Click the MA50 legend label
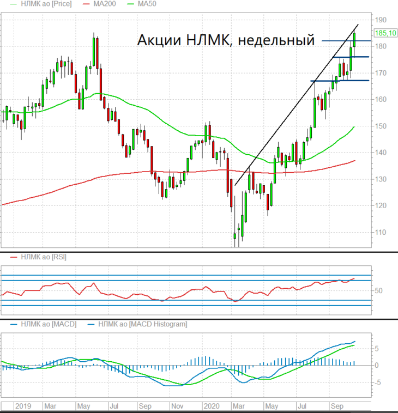This screenshot has width=398, height=413. pyautogui.click(x=147, y=4)
